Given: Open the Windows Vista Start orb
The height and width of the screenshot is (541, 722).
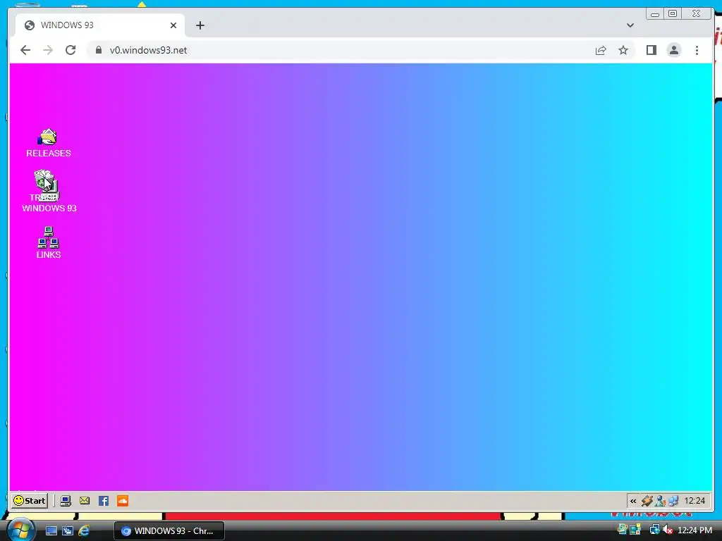Looking at the screenshot, I should tap(20, 530).
